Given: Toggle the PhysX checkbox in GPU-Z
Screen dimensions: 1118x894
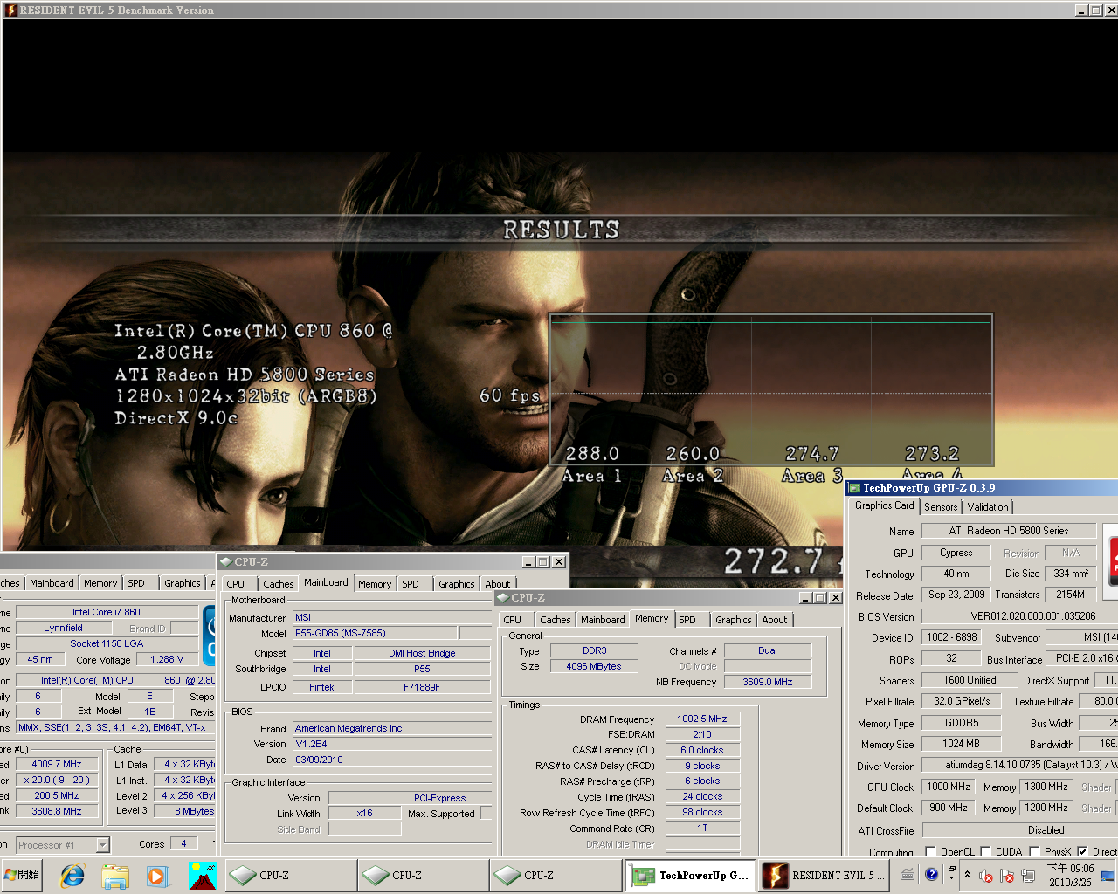Looking at the screenshot, I should (x=1034, y=851).
